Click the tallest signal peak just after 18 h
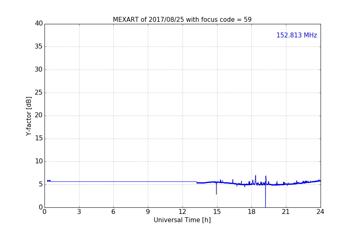 (x=255, y=179)
